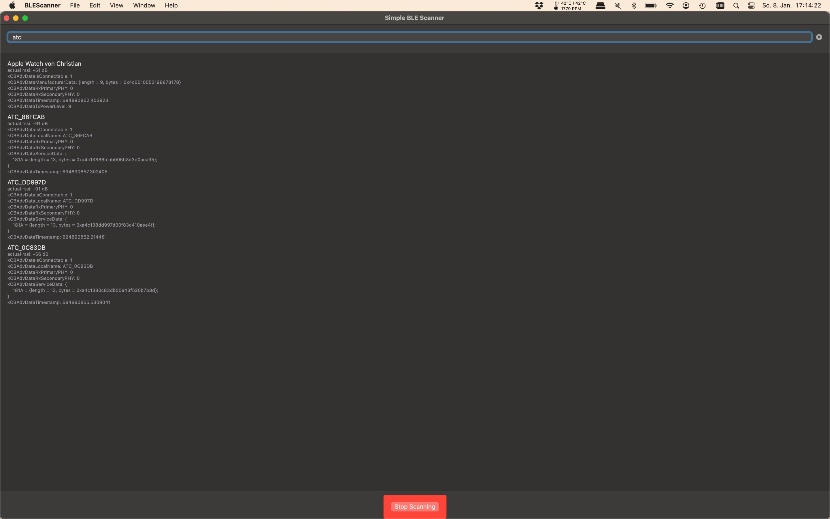
Task: Select the 'Apple Watch von Christian' device title
Action: [x=44, y=63]
